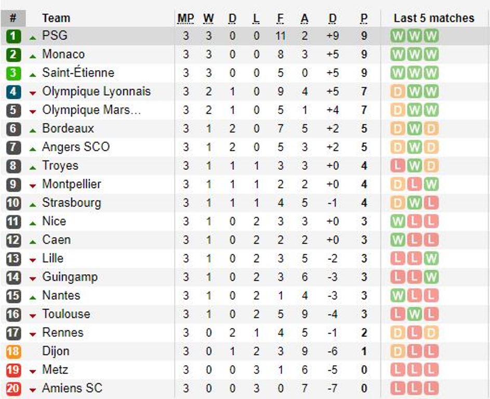Open the Angers SCO team link
Viewport: 490px width, 399px height.
pos(76,147)
